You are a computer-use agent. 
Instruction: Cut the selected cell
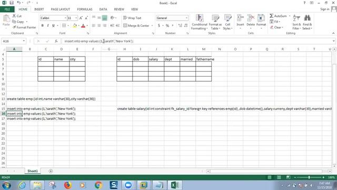click(17, 16)
